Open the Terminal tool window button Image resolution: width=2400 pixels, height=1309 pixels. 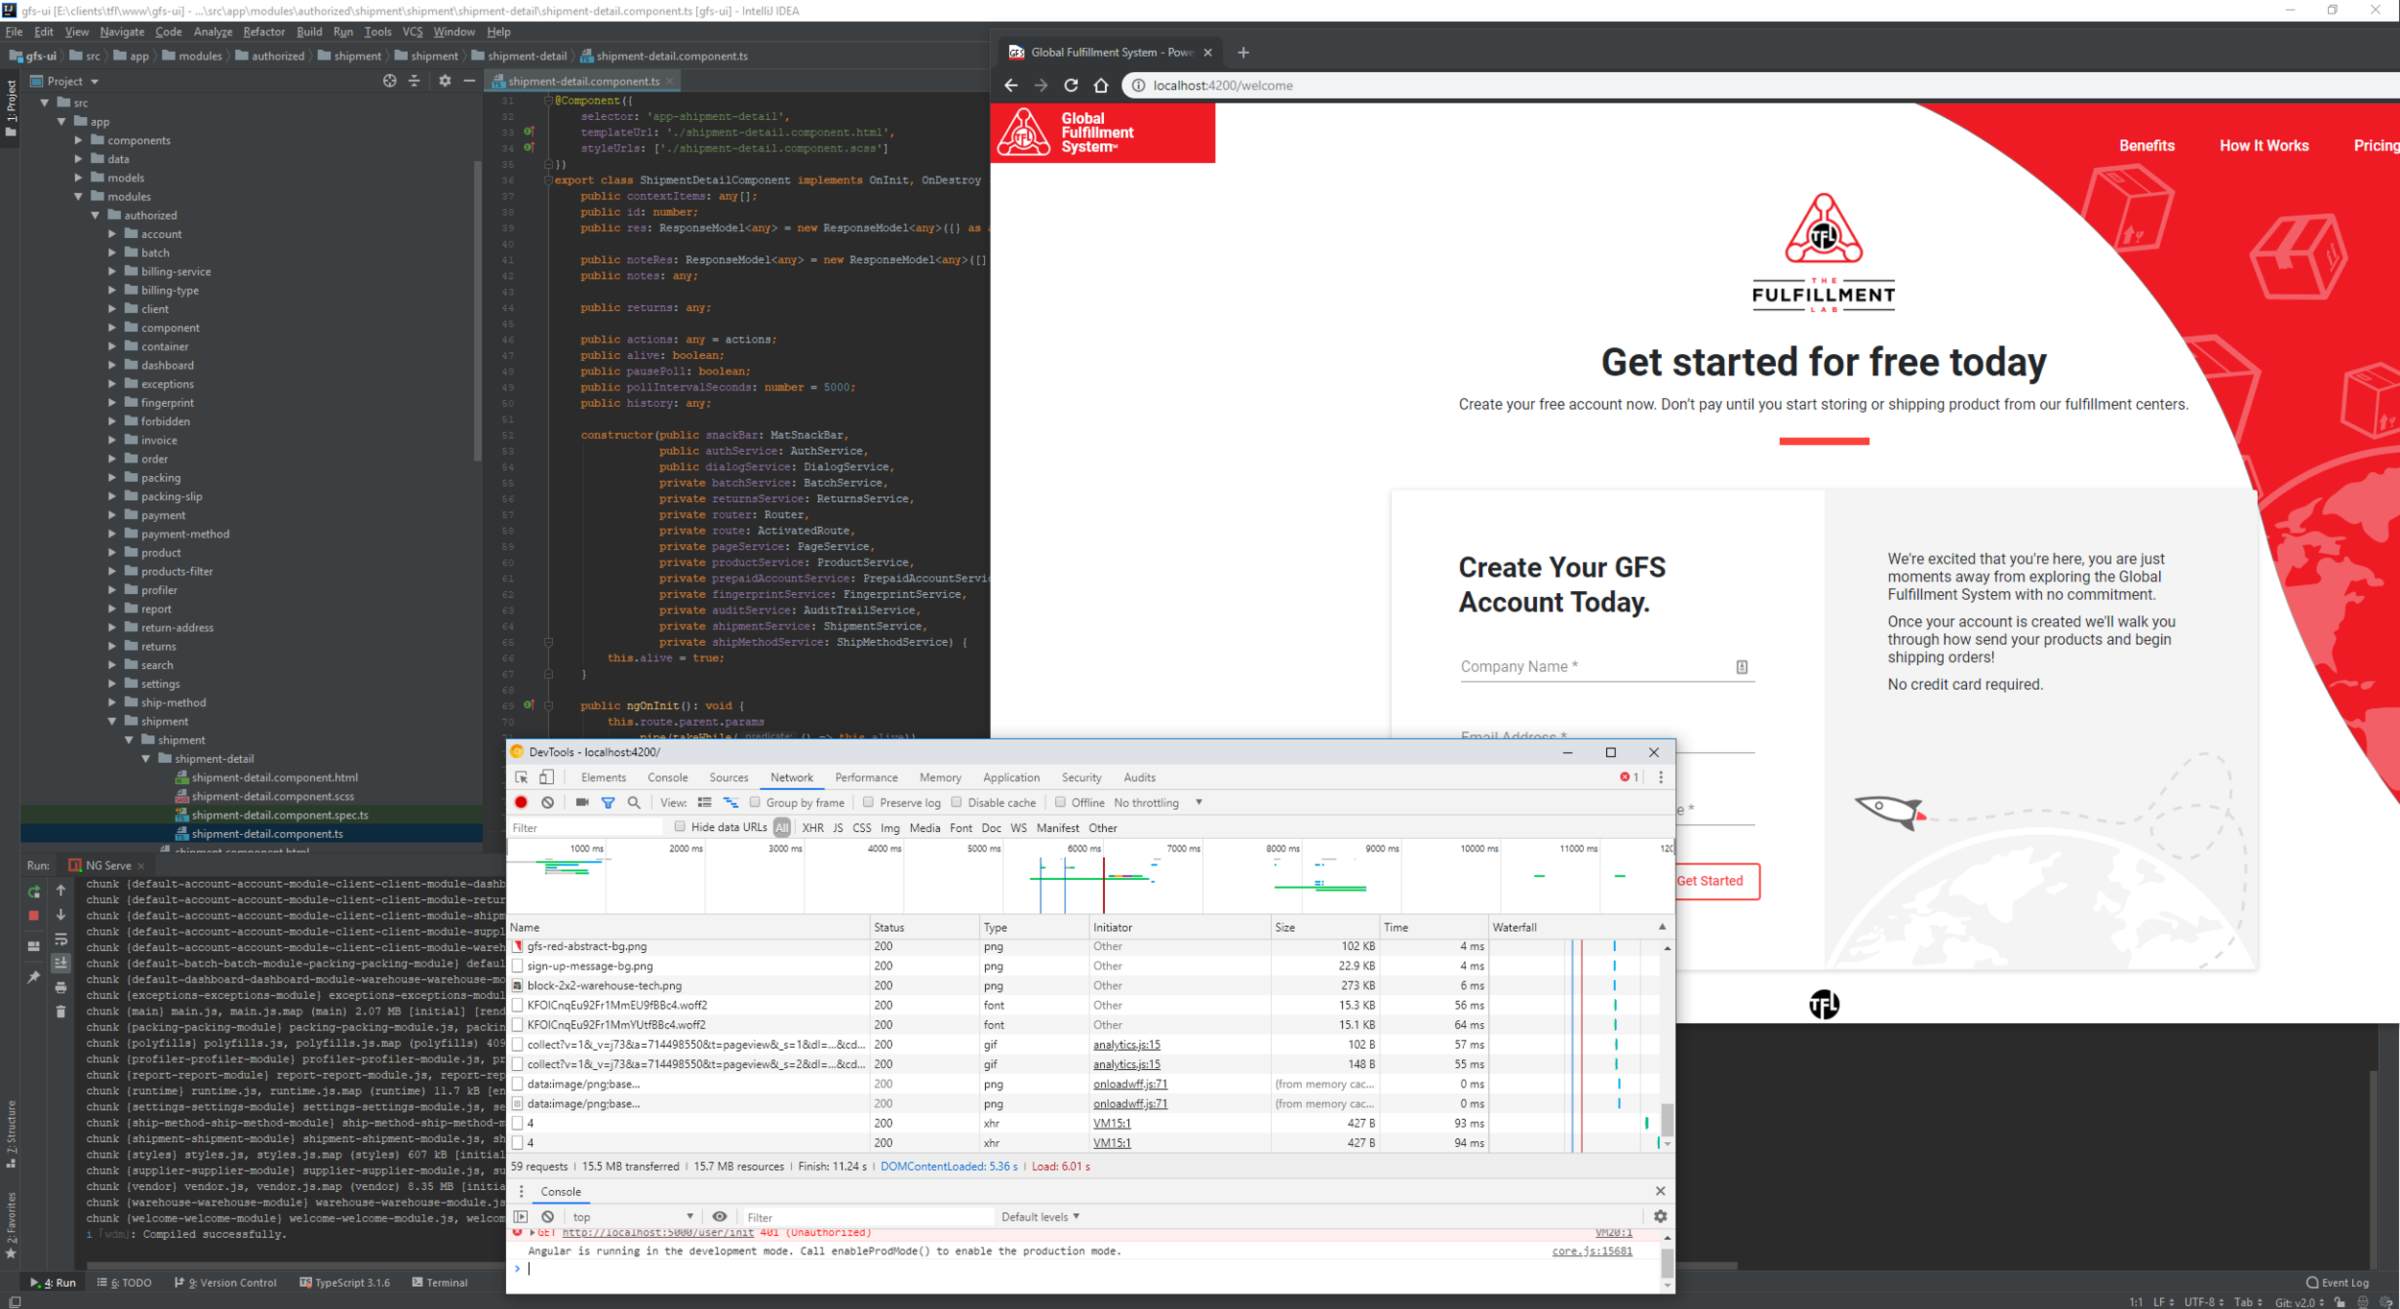(x=440, y=1282)
